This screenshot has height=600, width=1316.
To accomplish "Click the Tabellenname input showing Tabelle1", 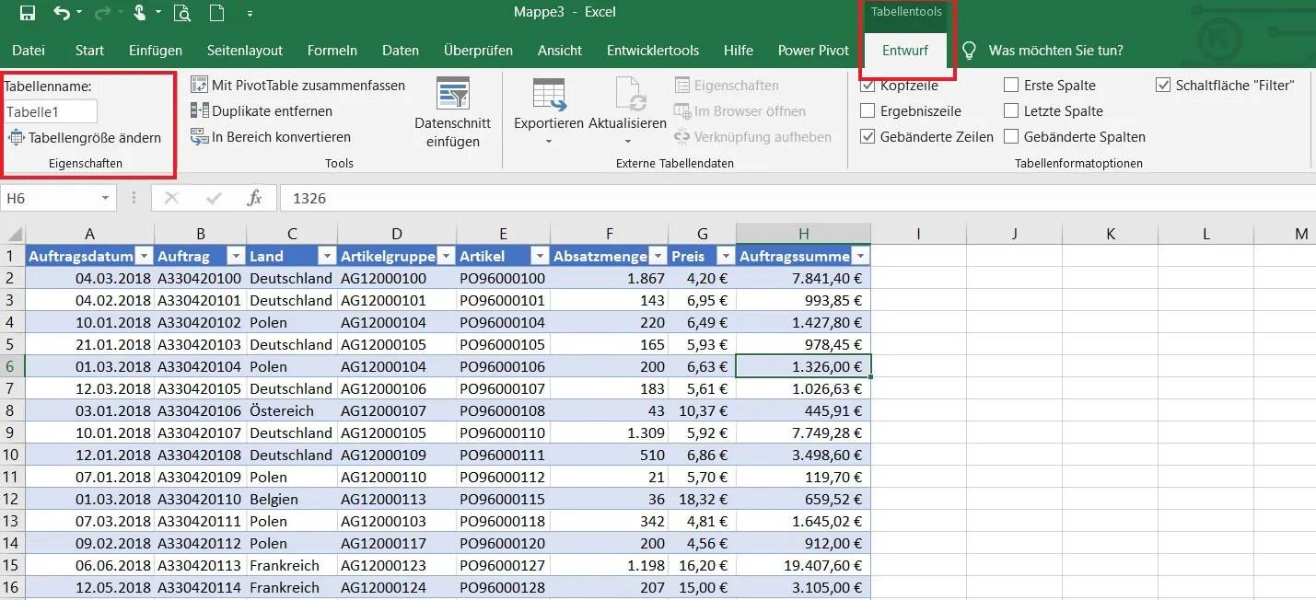I will pyautogui.click(x=49, y=110).
